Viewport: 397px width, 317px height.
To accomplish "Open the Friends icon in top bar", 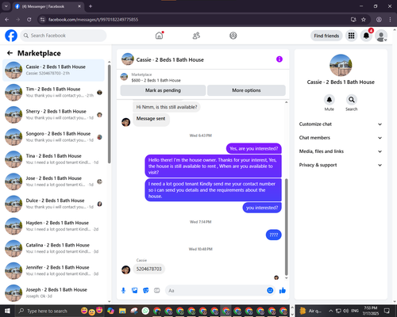I will click(196, 36).
